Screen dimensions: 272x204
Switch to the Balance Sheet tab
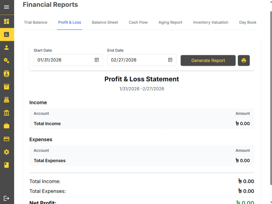(x=105, y=22)
